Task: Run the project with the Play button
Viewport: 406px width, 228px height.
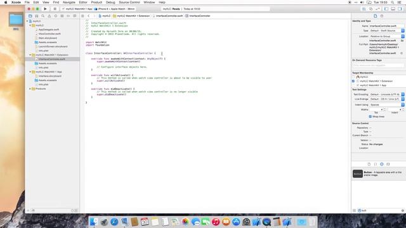Action: [45, 9]
